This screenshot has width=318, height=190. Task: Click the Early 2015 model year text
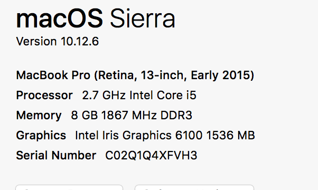[221, 75]
